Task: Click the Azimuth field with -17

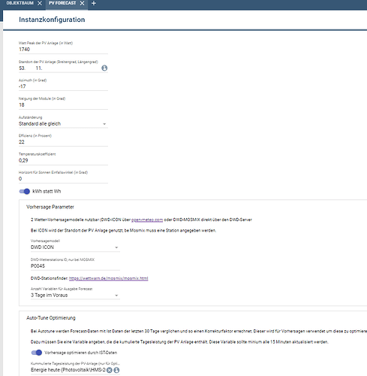Action: tap(63, 86)
